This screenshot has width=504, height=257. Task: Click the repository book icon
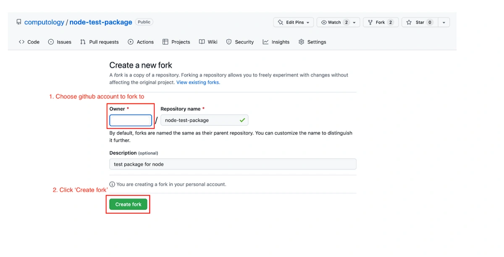tap(19, 22)
